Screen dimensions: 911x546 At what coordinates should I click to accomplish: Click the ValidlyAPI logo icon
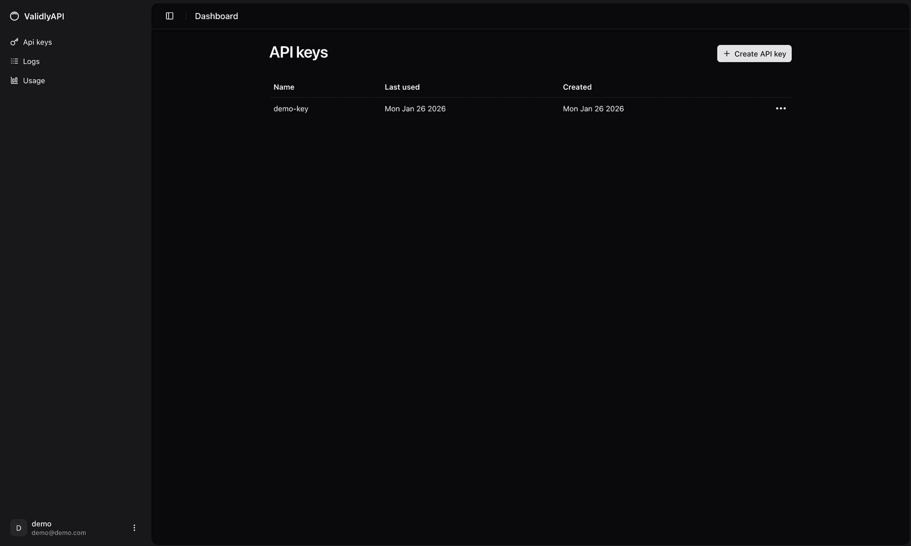[x=15, y=16]
